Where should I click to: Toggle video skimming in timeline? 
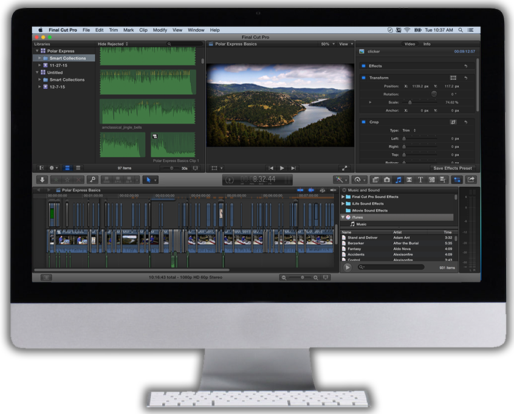point(300,190)
